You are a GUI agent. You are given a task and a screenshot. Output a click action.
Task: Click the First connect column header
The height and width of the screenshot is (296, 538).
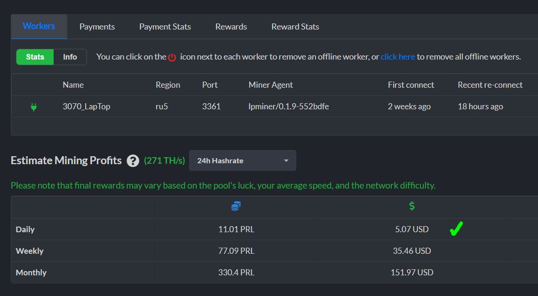click(411, 85)
